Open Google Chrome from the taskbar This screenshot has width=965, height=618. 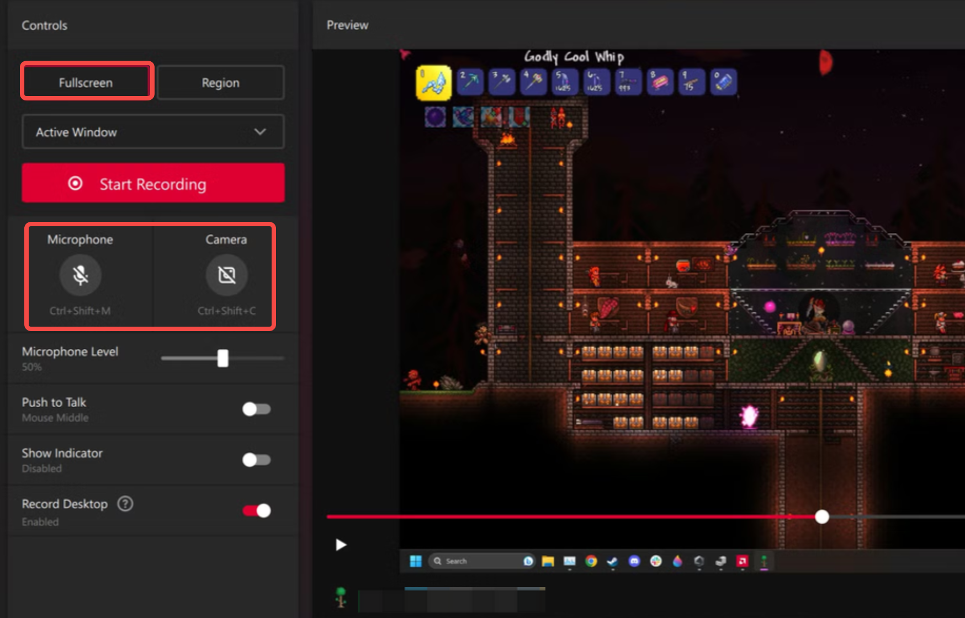click(x=591, y=561)
